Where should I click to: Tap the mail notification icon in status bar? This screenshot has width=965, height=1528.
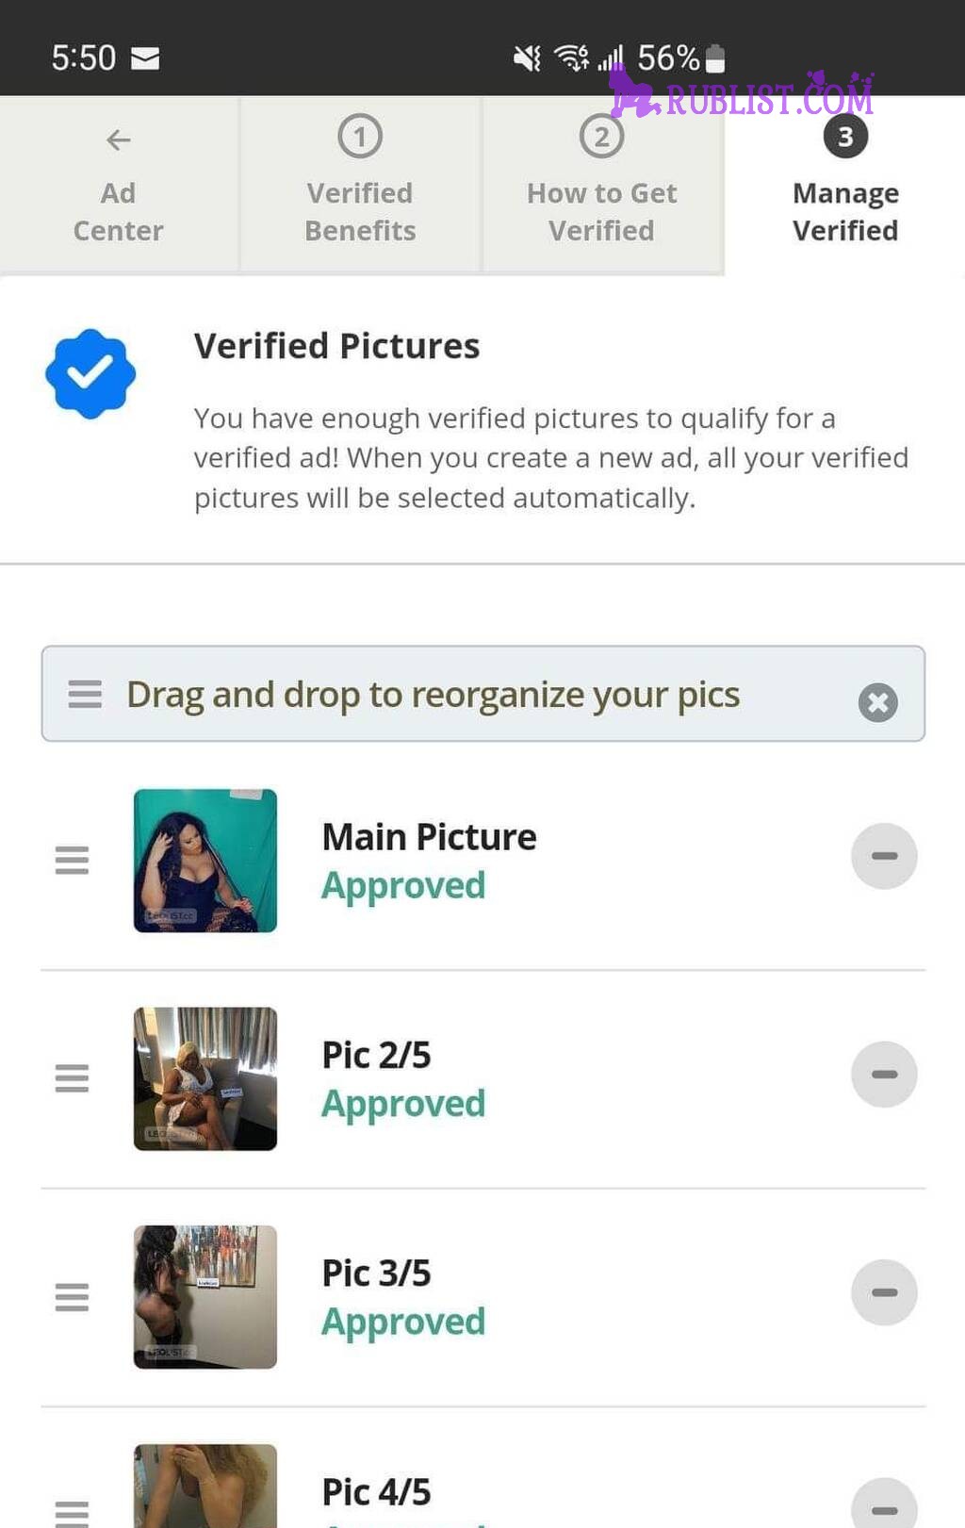(145, 58)
